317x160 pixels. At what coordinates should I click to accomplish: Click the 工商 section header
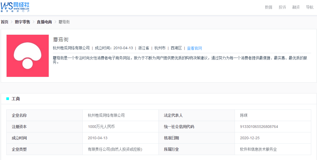pyautogui.click(x=16, y=99)
